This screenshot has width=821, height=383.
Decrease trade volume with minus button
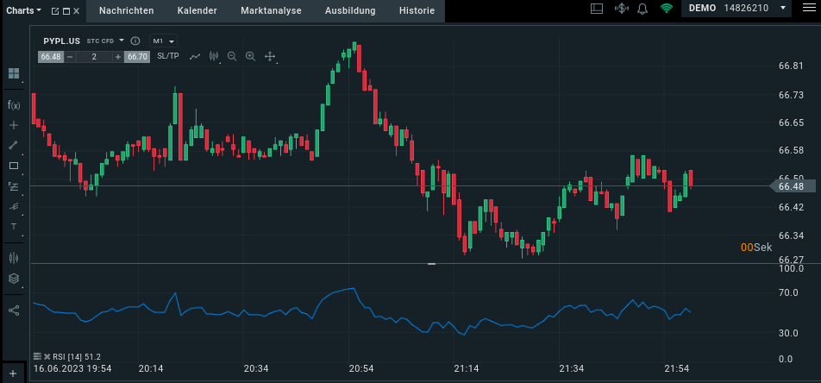point(70,57)
